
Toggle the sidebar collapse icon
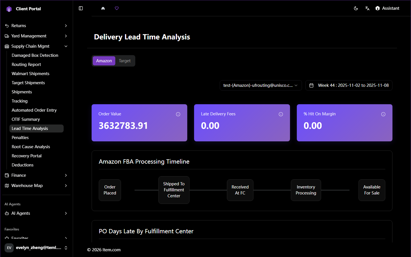[81, 8]
